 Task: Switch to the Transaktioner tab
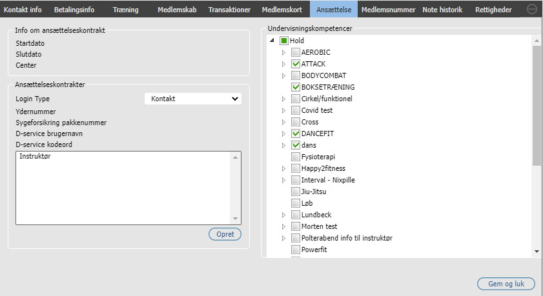(x=229, y=10)
